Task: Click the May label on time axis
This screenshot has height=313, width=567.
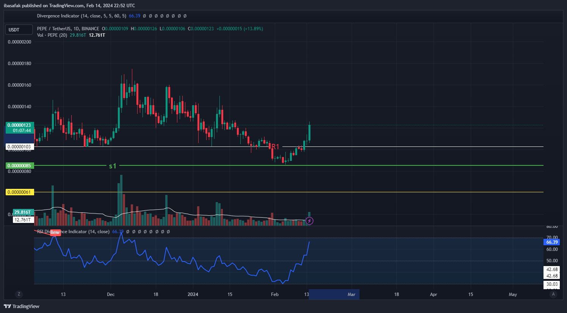Action: coord(513,294)
